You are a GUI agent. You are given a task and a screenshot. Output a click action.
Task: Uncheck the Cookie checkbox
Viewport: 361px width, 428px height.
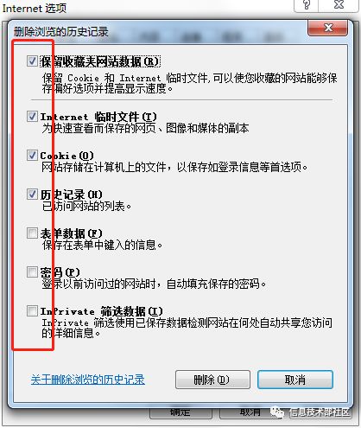32,156
